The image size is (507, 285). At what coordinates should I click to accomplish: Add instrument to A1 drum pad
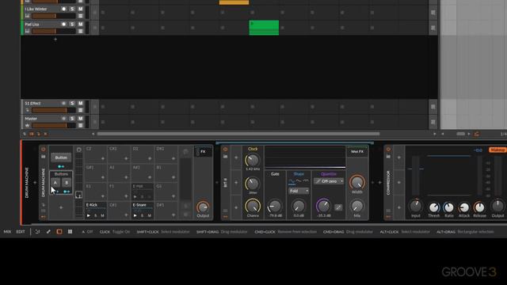coord(126,177)
